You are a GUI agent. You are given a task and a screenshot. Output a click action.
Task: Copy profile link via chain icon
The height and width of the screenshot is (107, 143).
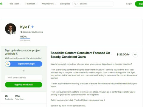[135, 55]
